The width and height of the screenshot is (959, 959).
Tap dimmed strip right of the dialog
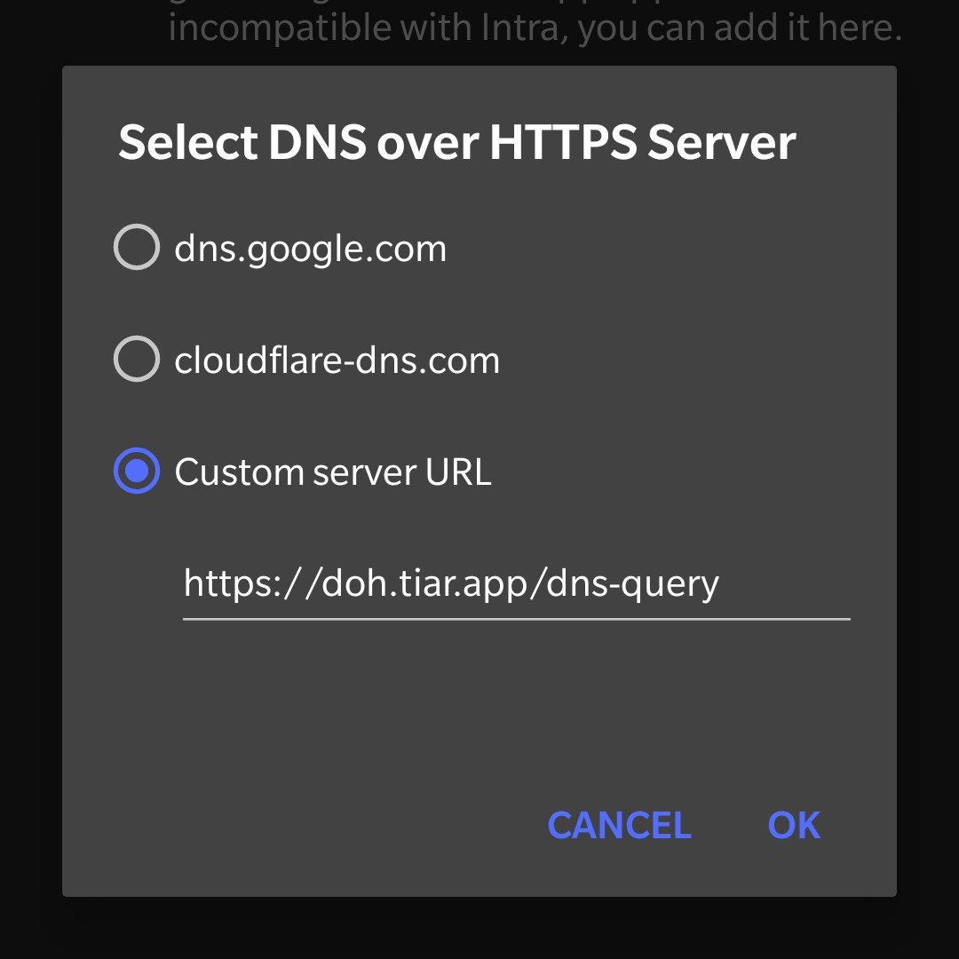tap(928, 479)
